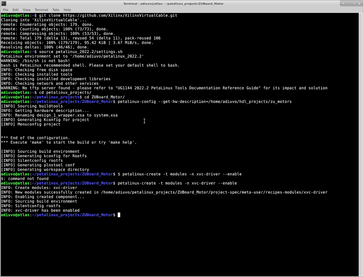The height and width of the screenshot is (277, 363).
Task: Click '*** End of the configuration.' line
Action: [x=35, y=138]
